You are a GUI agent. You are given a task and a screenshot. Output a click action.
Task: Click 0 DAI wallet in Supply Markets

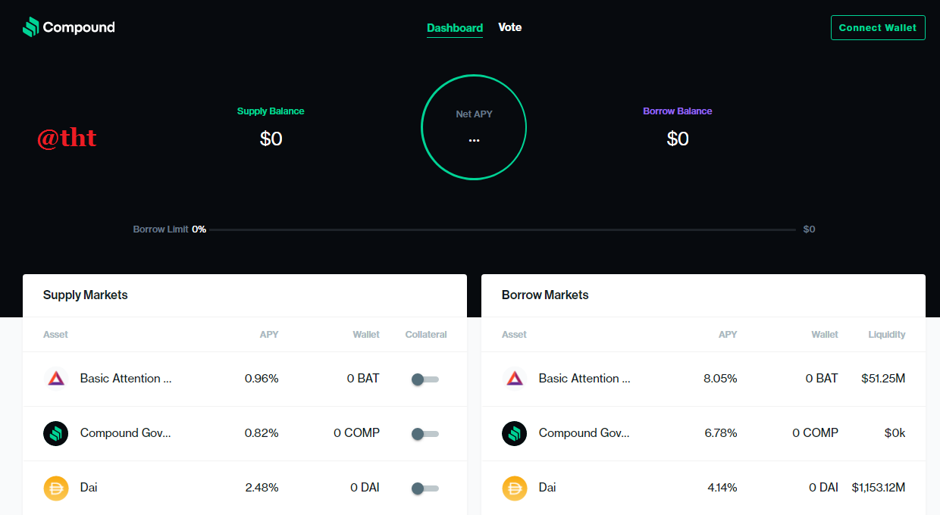click(365, 488)
